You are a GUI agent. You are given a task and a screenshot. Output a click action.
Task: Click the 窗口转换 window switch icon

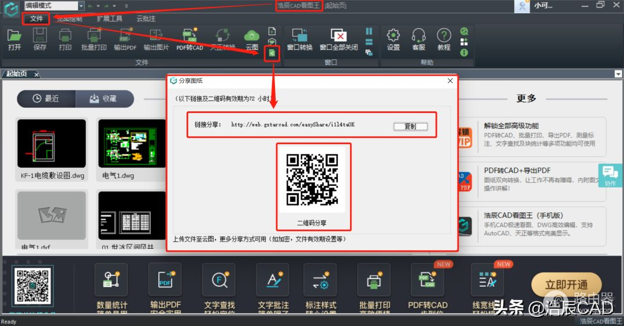(300, 35)
